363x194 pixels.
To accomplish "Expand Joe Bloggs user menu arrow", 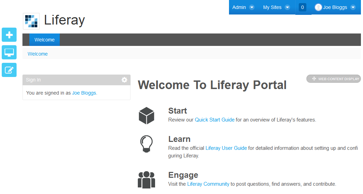I will tap(353, 7).
